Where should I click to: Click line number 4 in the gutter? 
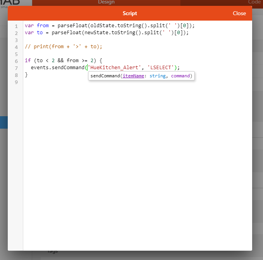(16, 47)
